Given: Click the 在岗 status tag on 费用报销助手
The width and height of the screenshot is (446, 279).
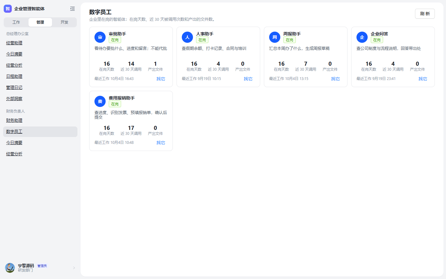Looking at the screenshot, I should tap(115, 104).
